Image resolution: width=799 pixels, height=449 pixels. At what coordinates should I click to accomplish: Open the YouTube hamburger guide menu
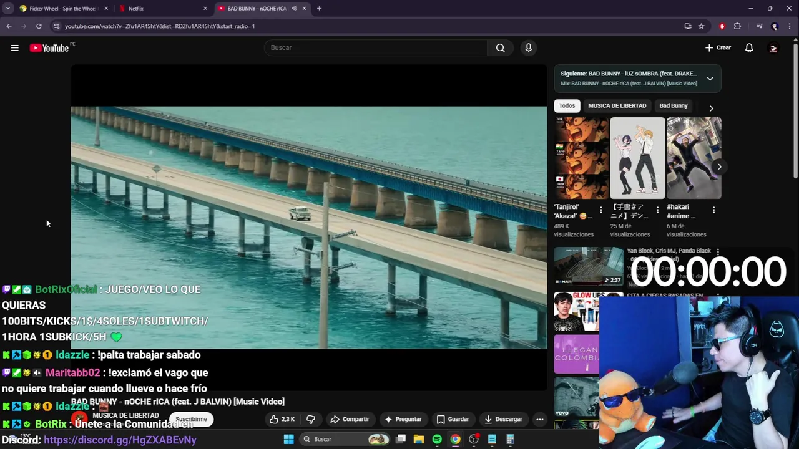click(14, 47)
